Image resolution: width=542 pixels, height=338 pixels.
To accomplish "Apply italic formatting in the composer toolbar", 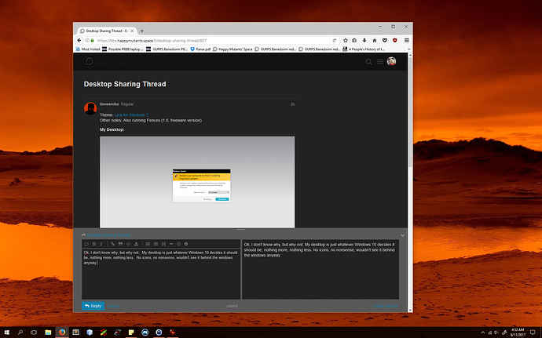I will 101,244.
